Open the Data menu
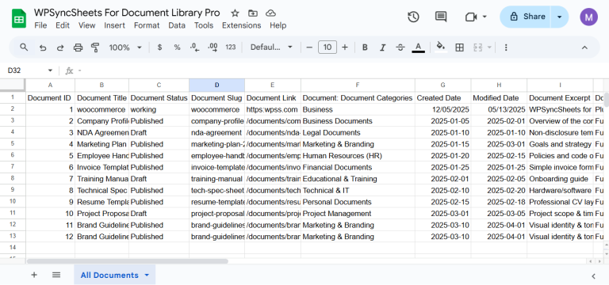Image resolution: width=609 pixels, height=285 pixels. point(177,25)
